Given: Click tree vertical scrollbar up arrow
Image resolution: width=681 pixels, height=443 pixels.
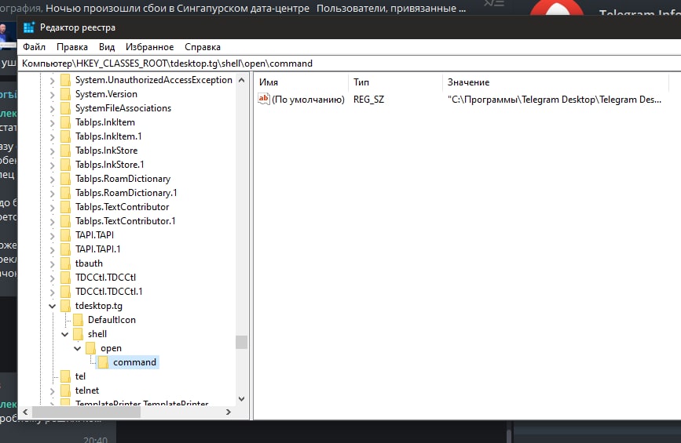Looking at the screenshot, I should tap(241, 80).
